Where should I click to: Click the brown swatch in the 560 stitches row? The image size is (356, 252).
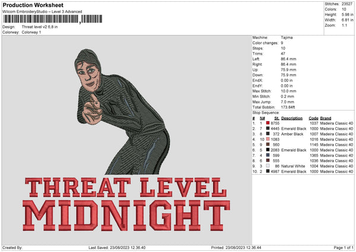point(268,144)
